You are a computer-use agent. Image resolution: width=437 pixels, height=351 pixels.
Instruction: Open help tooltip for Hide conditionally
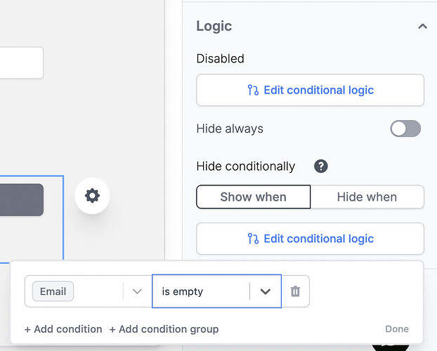321,166
